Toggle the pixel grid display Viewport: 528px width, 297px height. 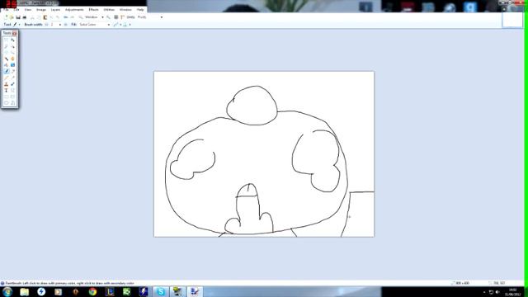(115, 17)
